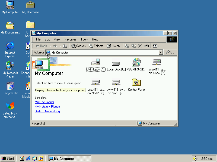217x162 pixels.
Task: Open the View menu
Action: [57, 39]
